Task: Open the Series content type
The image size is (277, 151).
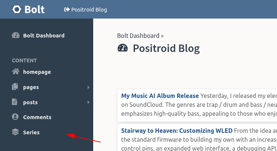Action: click(31, 132)
